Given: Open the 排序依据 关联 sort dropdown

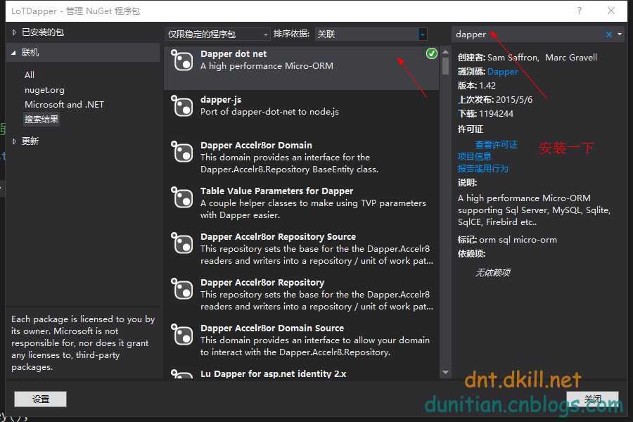Looking at the screenshot, I should [x=371, y=34].
